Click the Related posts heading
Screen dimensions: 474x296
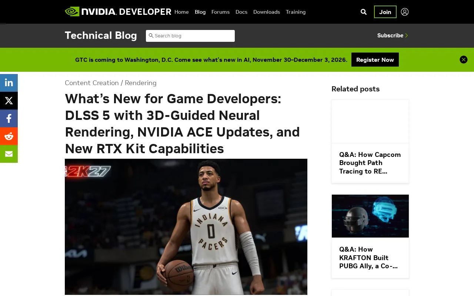[x=355, y=89]
